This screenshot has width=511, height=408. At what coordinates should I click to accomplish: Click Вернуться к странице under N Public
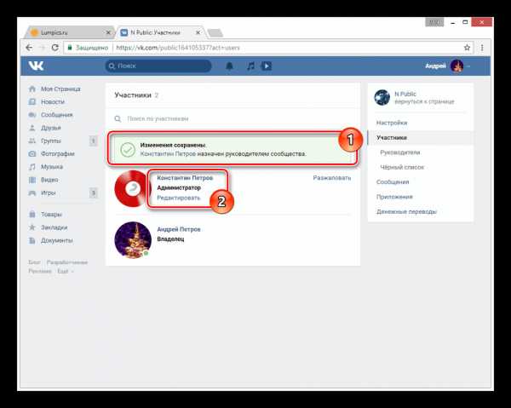424,101
